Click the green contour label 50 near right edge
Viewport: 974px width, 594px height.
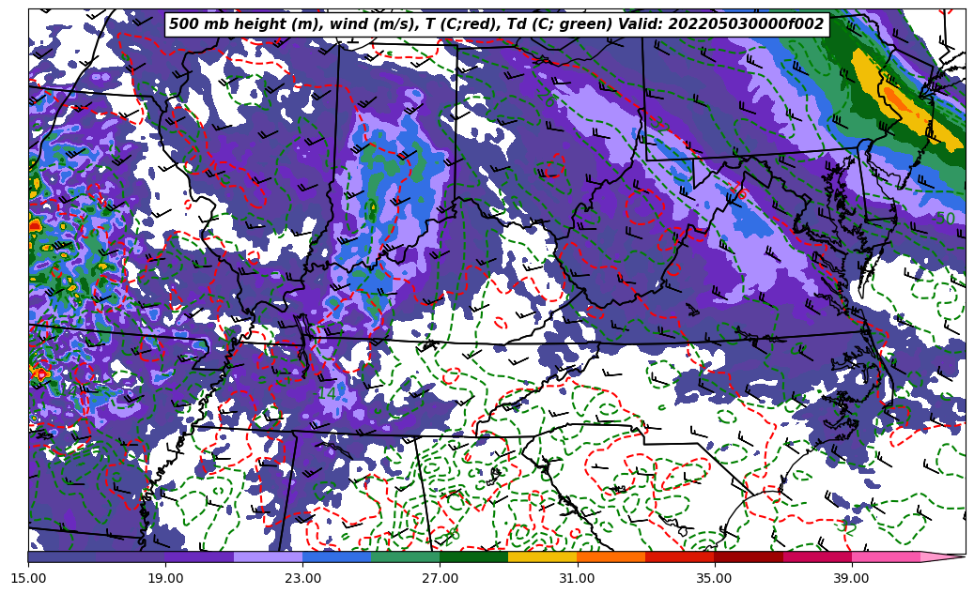(945, 219)
